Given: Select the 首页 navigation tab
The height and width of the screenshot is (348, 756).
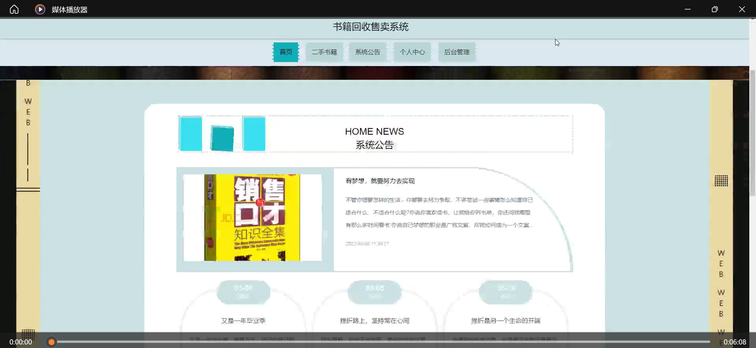Looking at the screenshot, I should coord(286,52).
